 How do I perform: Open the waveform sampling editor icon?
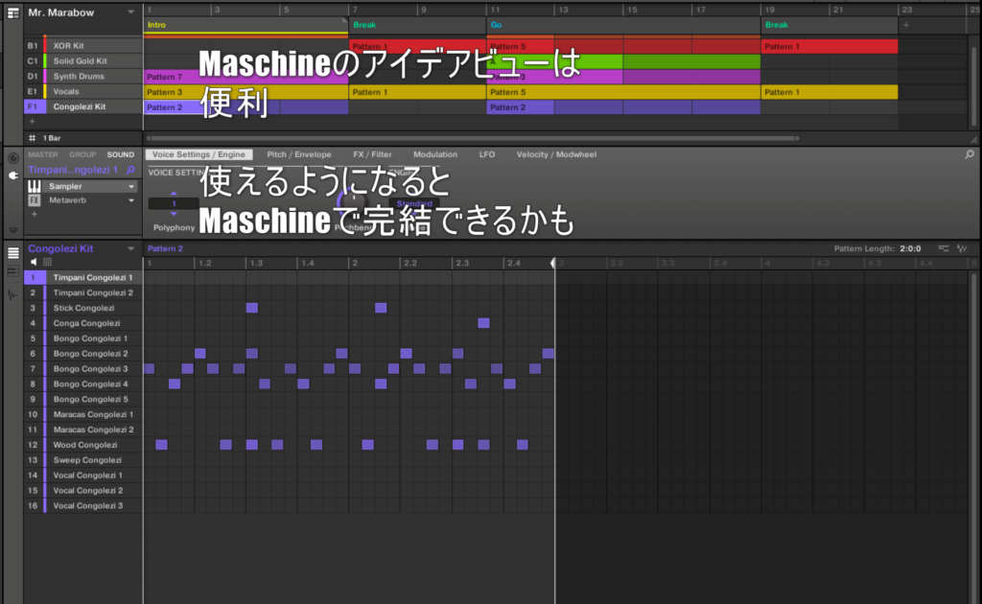tap(12, 295)
